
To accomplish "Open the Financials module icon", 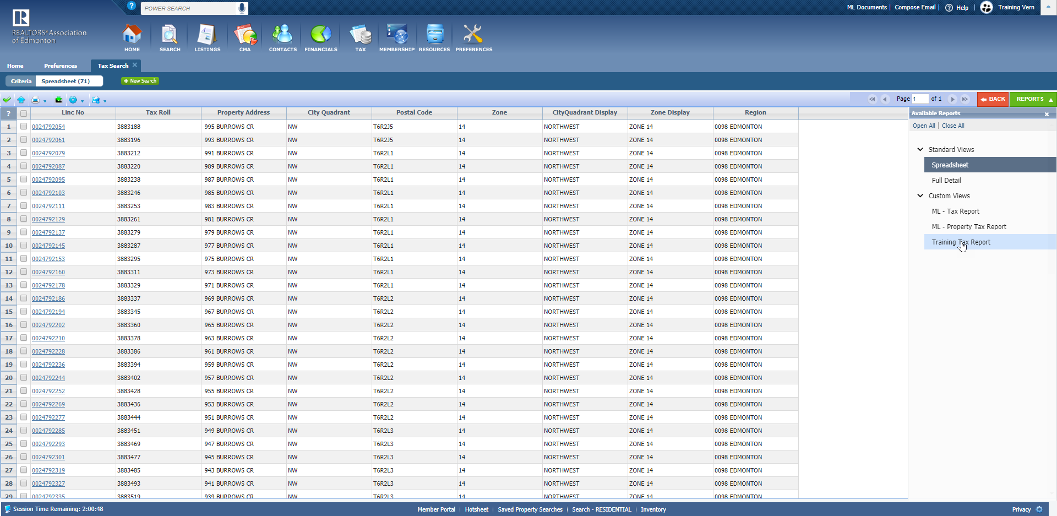I will pos(321,35).
